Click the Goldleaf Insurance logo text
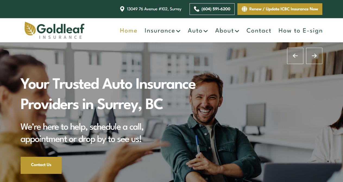 [61, 31]
